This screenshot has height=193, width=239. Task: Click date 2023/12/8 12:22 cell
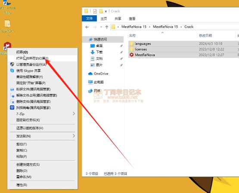pos(211,49)
